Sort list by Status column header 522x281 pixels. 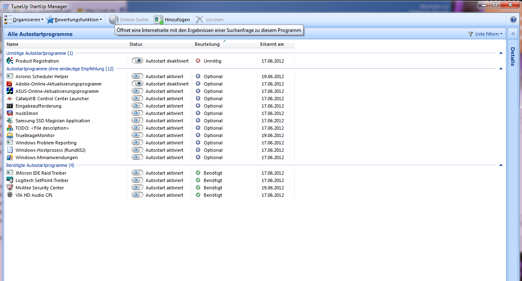(x=160, y=44)
